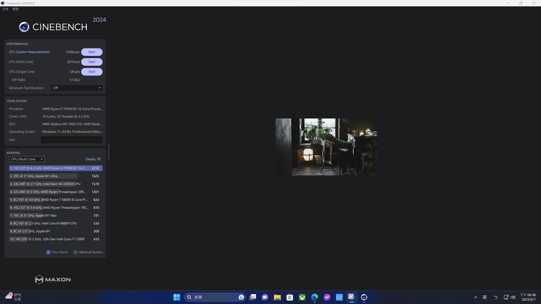Toggle the Identical System legend indicator
The height and width of the screenshot is (304, 541).
(x=75, y=252)
